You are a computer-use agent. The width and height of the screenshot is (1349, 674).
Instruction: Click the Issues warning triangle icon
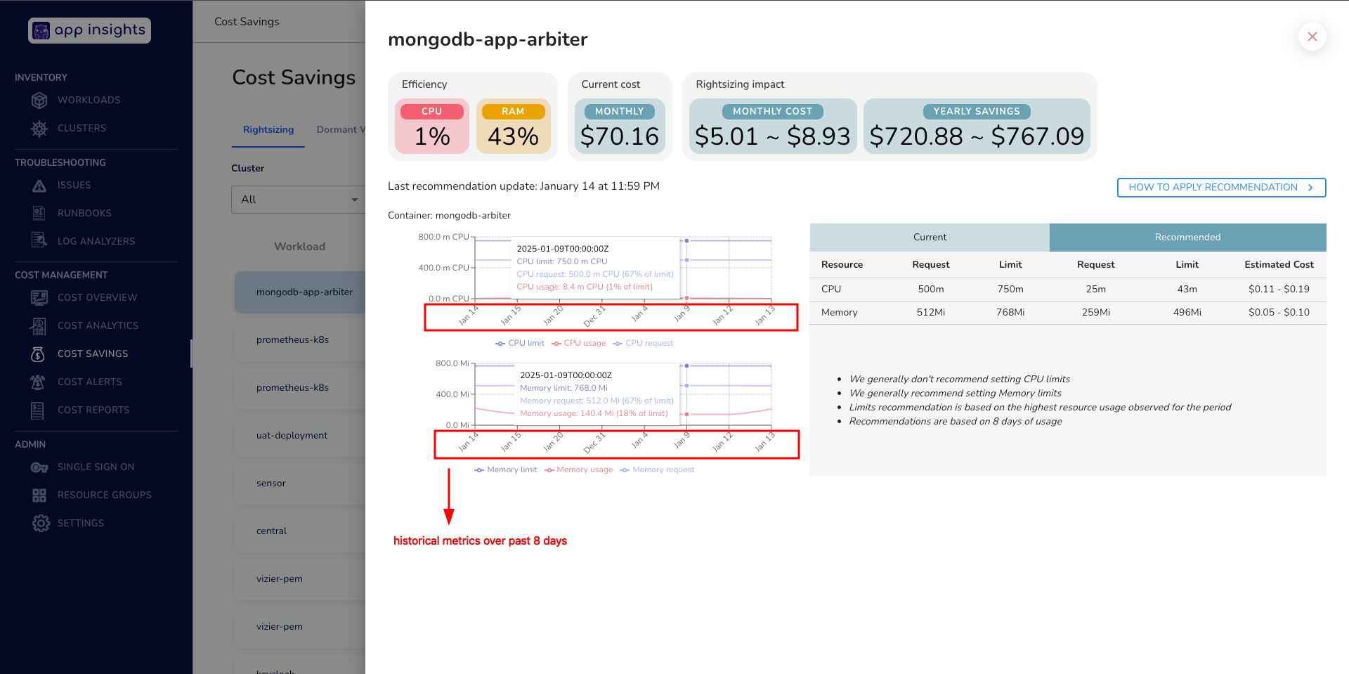tap(39, 185)
